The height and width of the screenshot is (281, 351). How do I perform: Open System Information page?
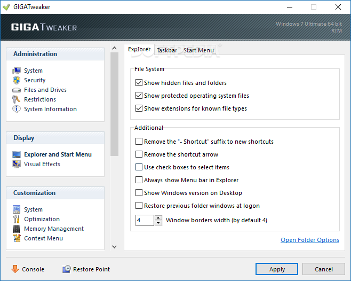click(x=50, y=109)
